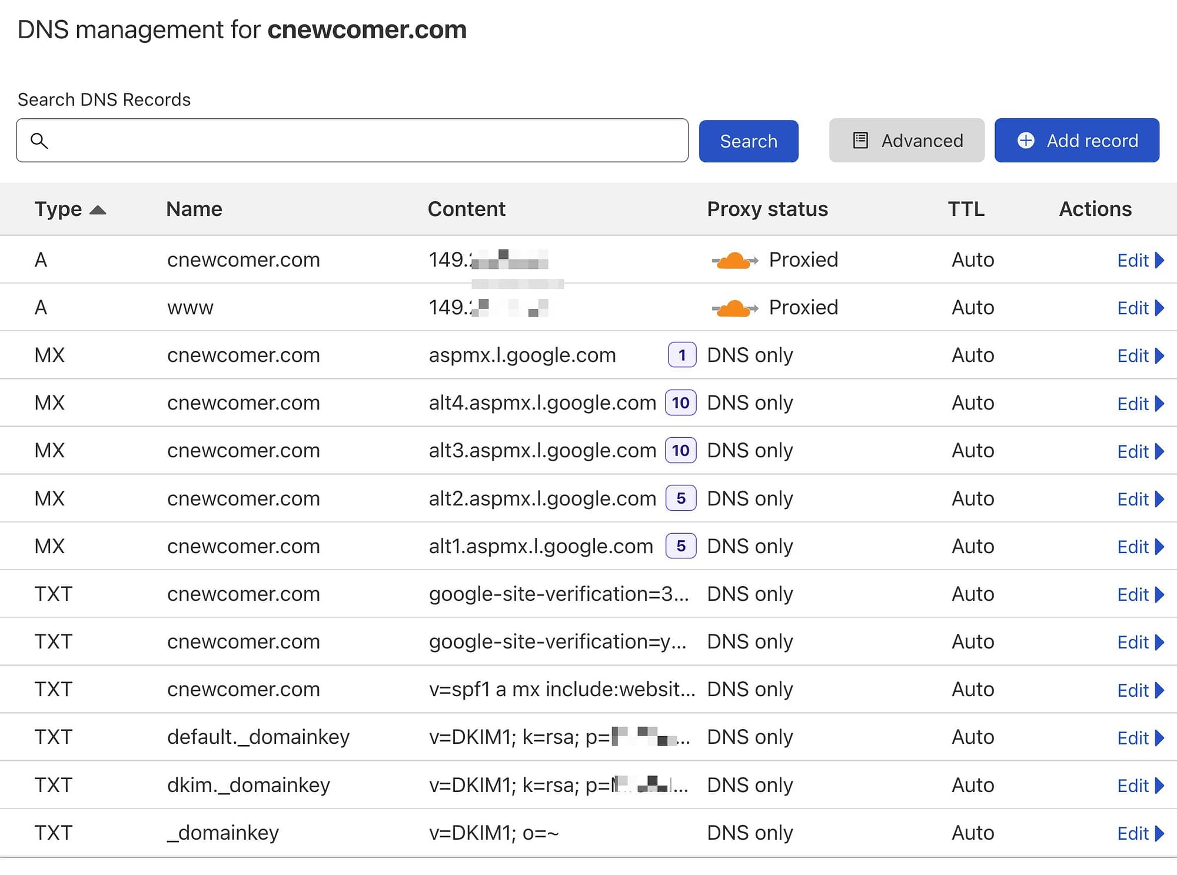Click the blue Search button

[x=748, y=141]
